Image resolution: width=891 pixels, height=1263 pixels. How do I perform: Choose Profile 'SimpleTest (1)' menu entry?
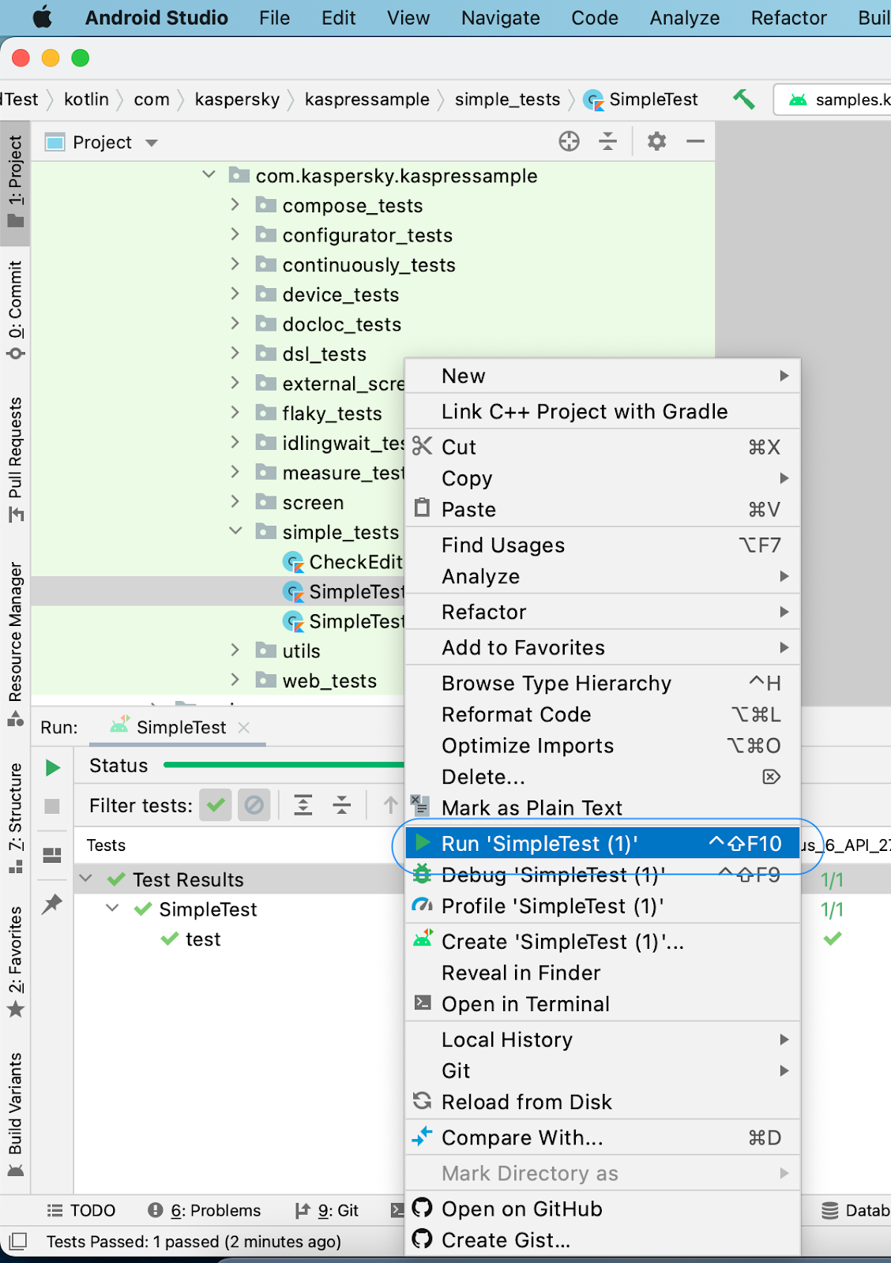point(603,906)
